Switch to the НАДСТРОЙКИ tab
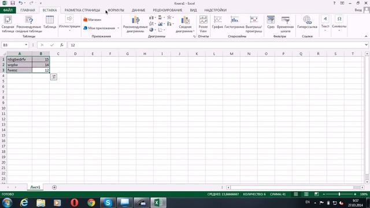The height and width of the screenshot is (208, 370). pos(215,10)
